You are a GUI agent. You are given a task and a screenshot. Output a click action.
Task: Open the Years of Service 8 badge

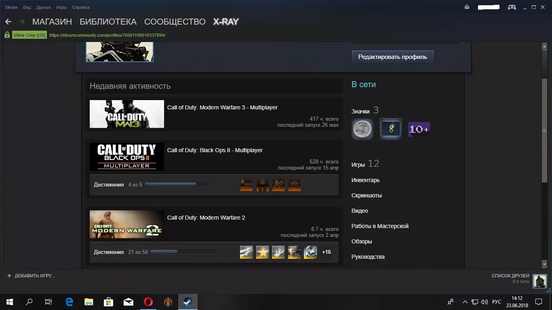tap(391, 129)
